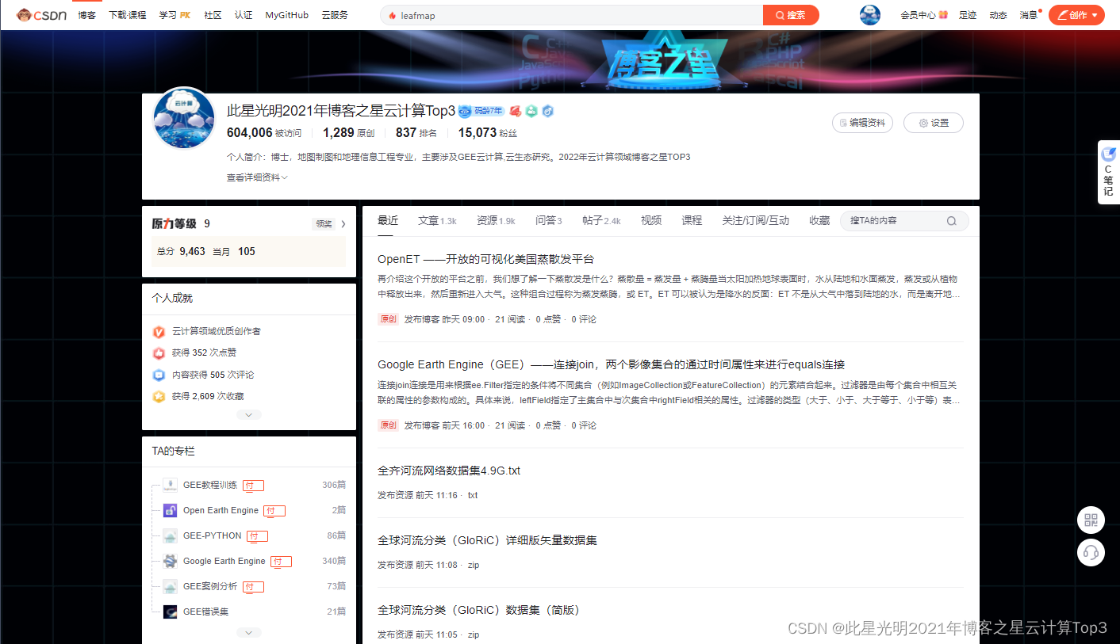This screenshot has height=644, width=1120.
Task: Click the magnifier icon in 搜TA的内容 box
Action: click(x=951, y=221)
